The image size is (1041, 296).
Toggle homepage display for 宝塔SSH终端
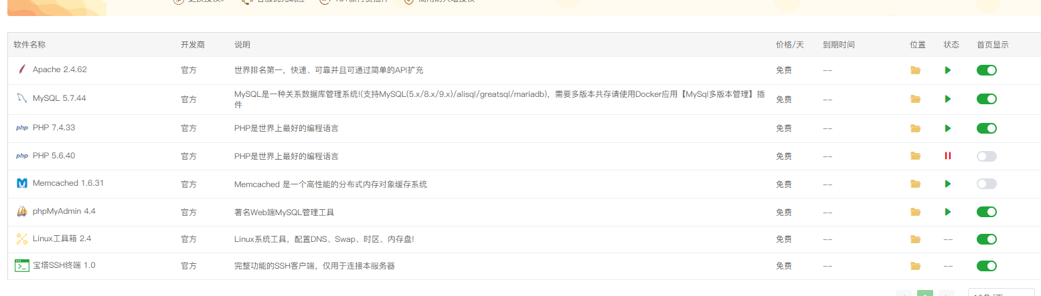[x=987, y=266]
